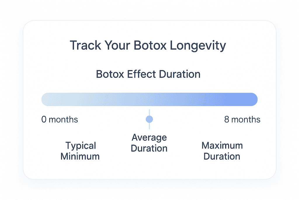Click the "0 months" label
The height and width of the screenshot is (200, 299).
pyautogui.click(x=60, y=119)
